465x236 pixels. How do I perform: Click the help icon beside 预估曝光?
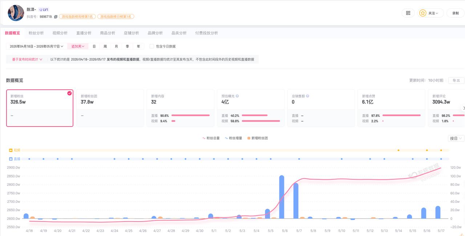click(x=237, y=96)
